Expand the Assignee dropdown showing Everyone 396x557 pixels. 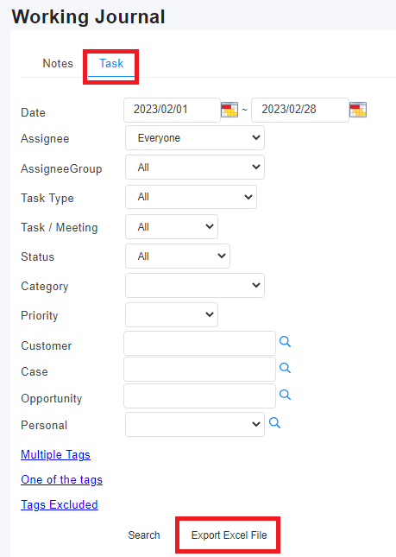click(195, 137)
